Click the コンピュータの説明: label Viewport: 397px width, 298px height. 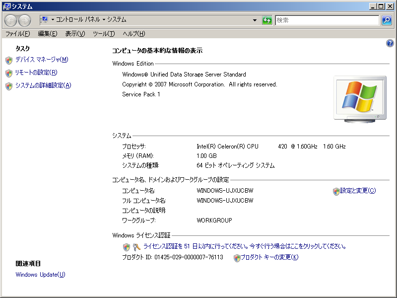(144, 211)
